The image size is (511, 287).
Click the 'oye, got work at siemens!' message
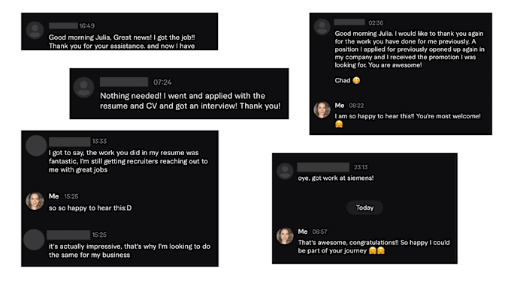point(336,178)
